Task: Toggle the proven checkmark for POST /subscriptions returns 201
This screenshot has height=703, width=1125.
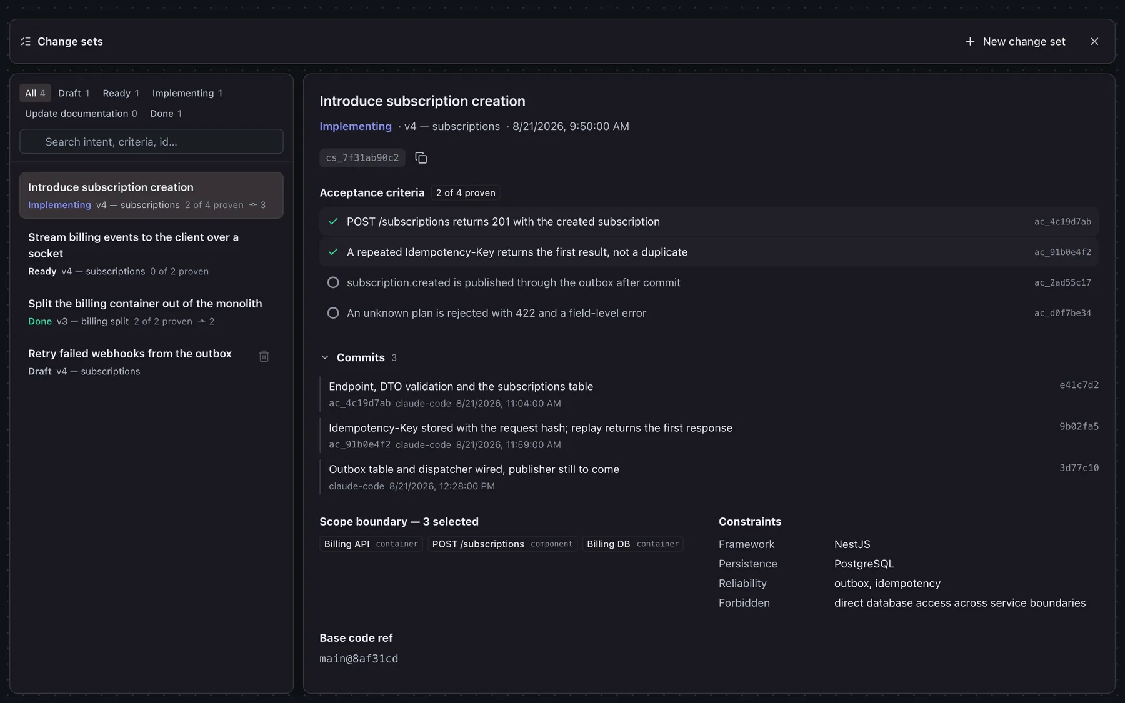Action: point(333,221)
